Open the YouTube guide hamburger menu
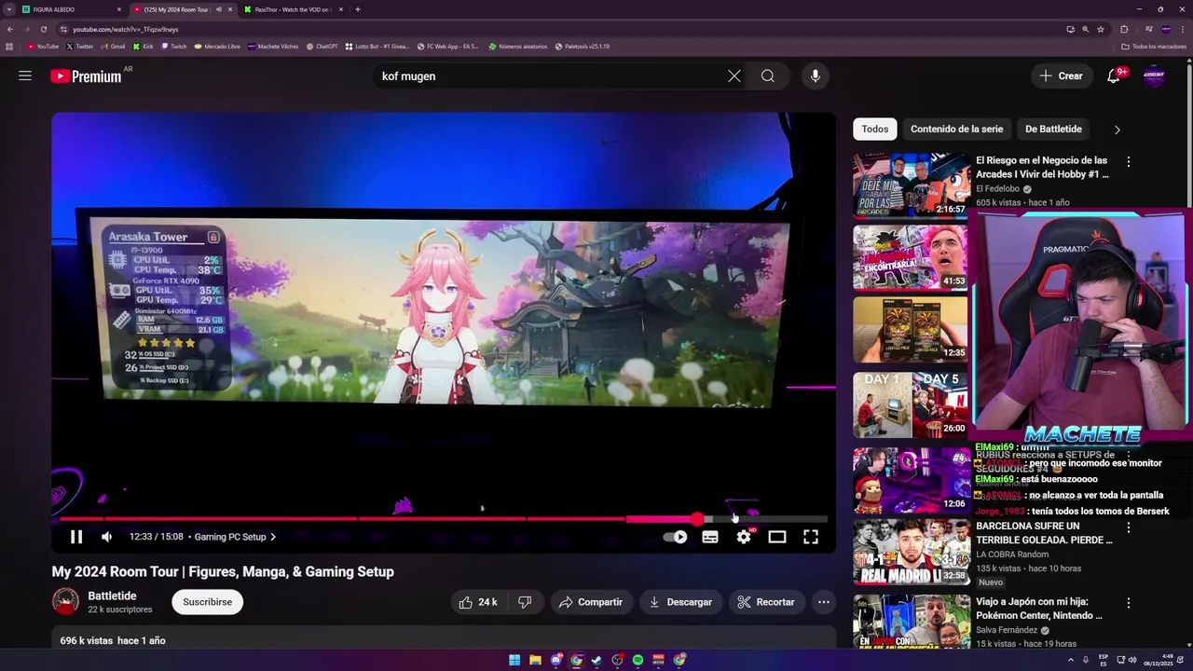 coord(25,76)
